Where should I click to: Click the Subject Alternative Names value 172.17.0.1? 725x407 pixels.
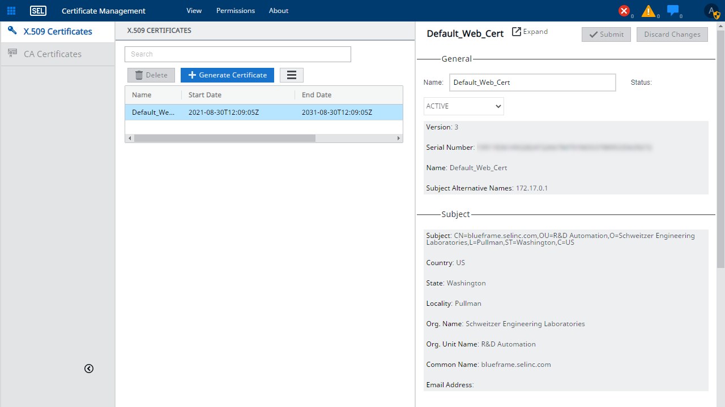(532, 188)
